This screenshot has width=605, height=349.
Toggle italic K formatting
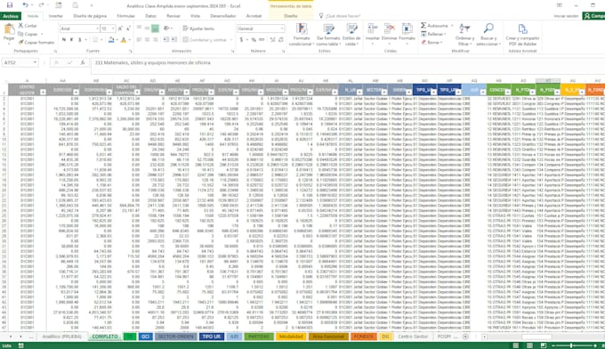click(x=72, y=39)
